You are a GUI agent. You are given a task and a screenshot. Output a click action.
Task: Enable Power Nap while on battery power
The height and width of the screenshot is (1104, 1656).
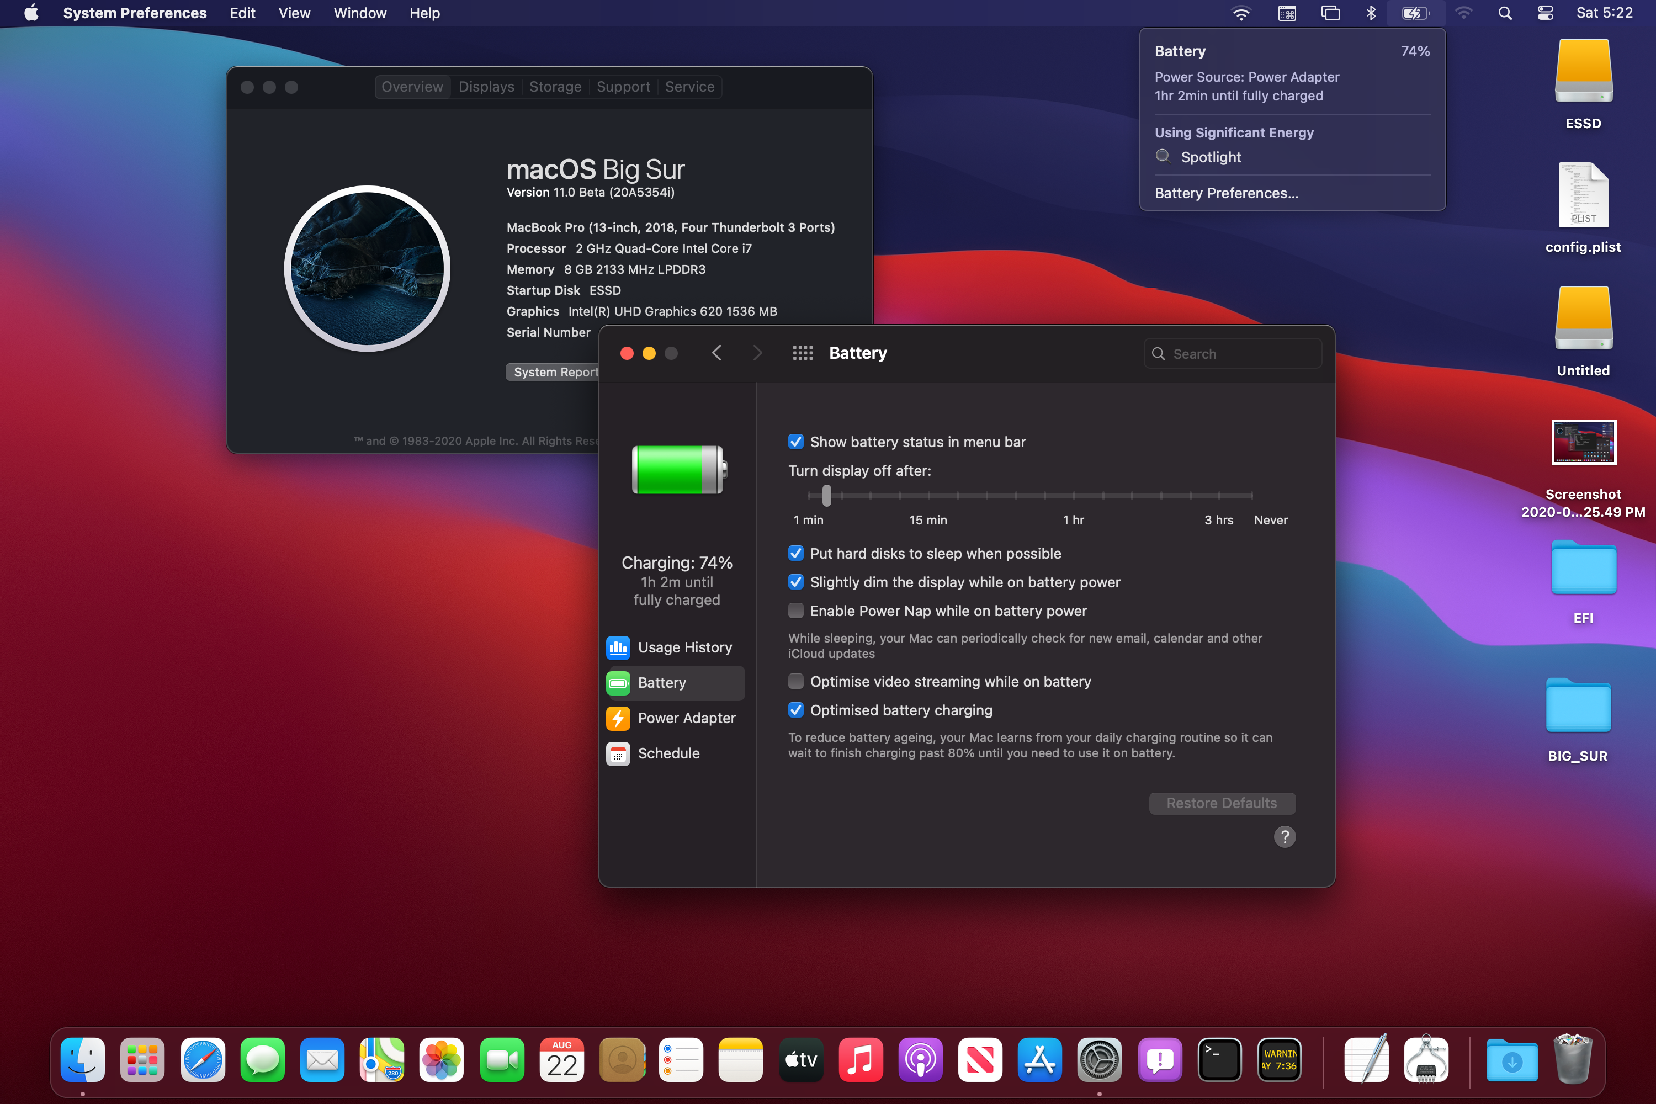(x=795, y=611)
